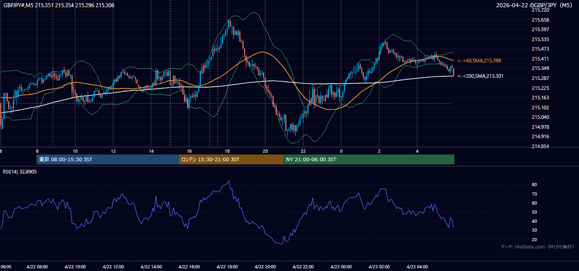Click price axis value 215.102
This screenshot has width=579, height=271.
(x=540, y=107)
